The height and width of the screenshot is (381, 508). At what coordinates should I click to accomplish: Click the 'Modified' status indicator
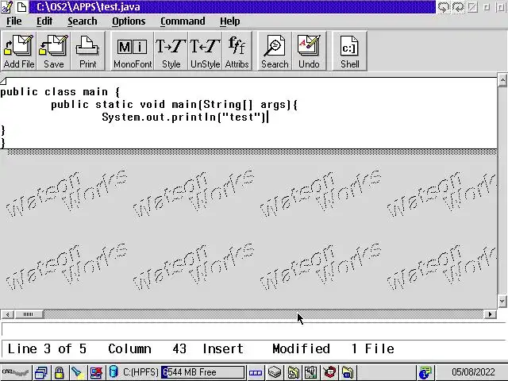point(302,349)
